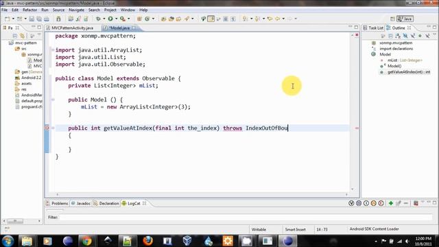The width and height of the screenshot is (439, 247).
Task: Click the Save toolbar icon
Action: tap(32, 19)
